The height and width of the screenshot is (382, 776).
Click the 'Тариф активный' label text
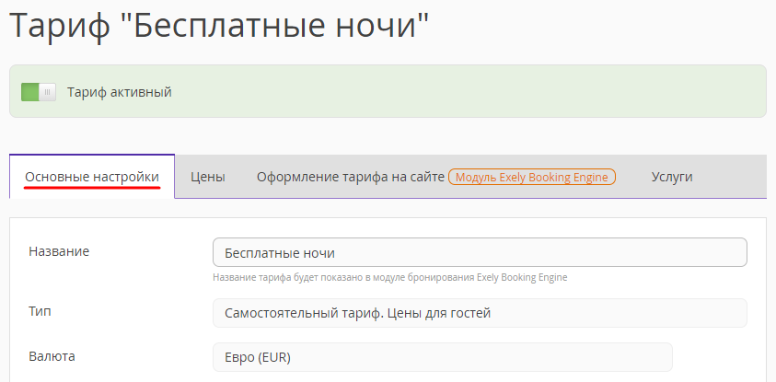click(120, 92)
